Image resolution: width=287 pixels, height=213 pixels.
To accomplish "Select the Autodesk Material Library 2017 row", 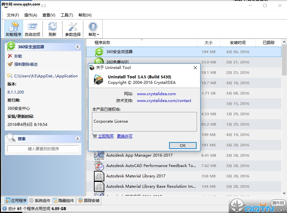I will pyautogui.click(x=184, y=176).
